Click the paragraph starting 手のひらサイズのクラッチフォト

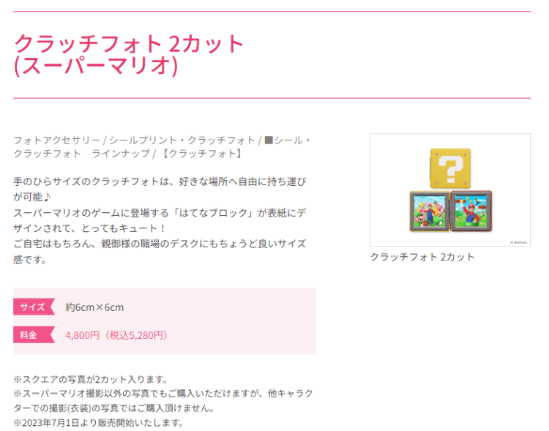pos(160,189)
